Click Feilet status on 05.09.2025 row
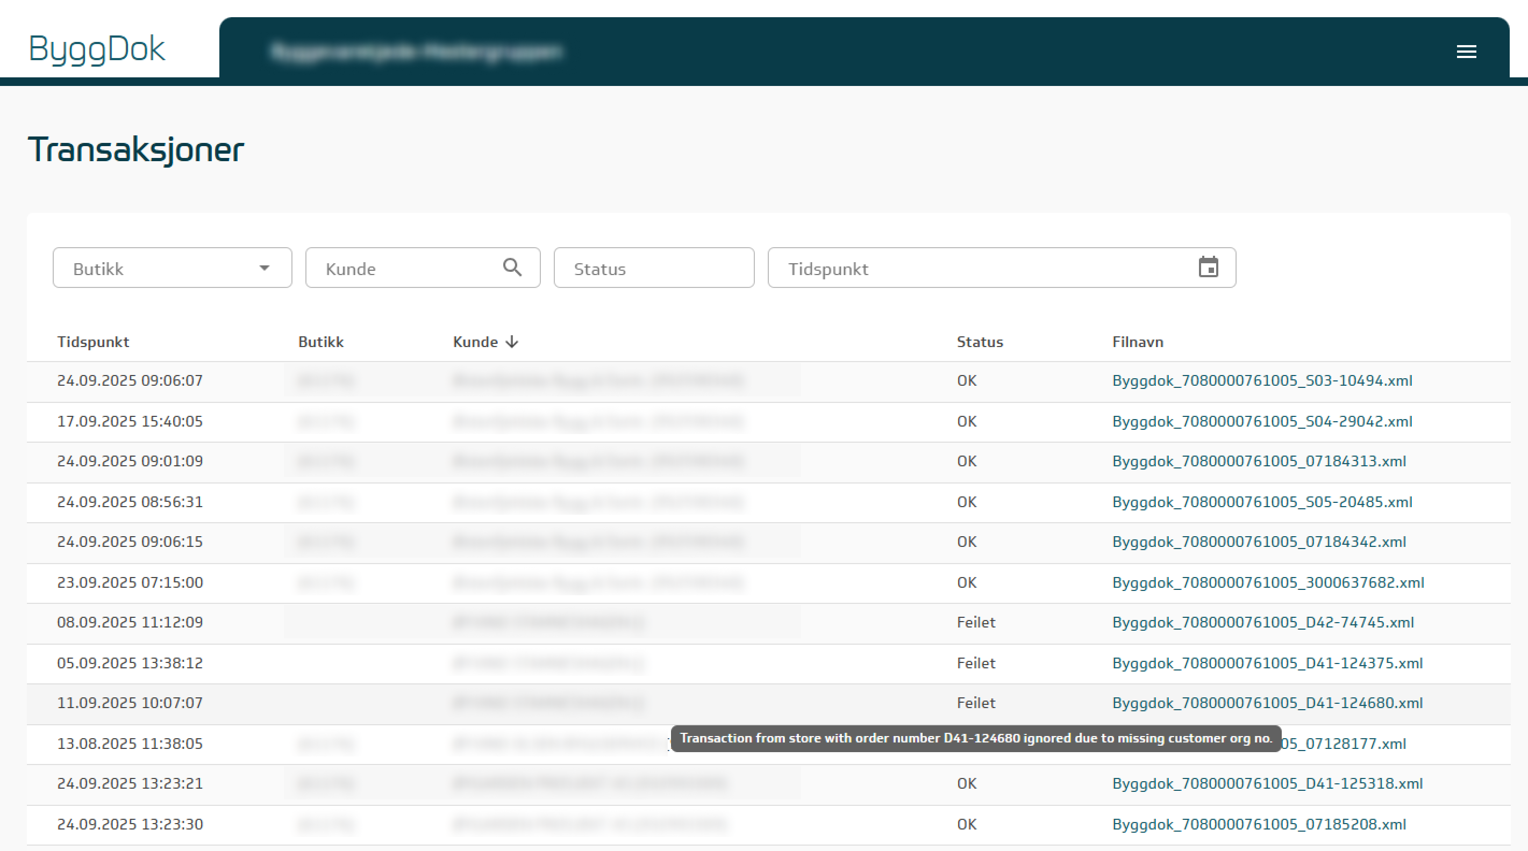1528x851 pixels. (976, 663)
